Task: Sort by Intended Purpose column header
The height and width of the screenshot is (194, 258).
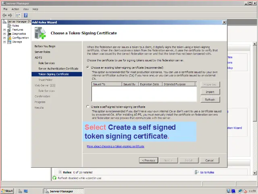Action: (179, 84)
